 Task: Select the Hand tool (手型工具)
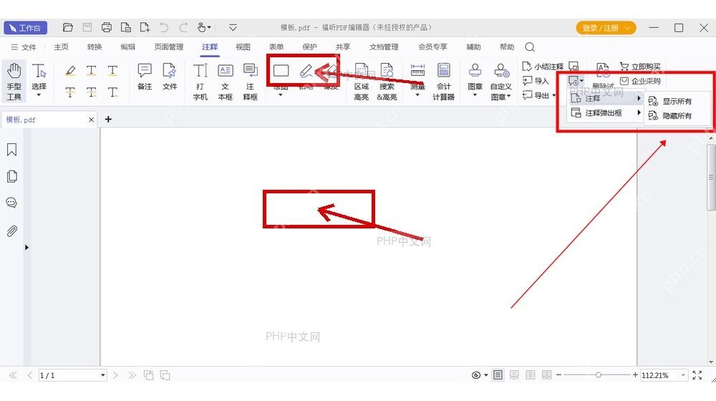click(14, 82)
